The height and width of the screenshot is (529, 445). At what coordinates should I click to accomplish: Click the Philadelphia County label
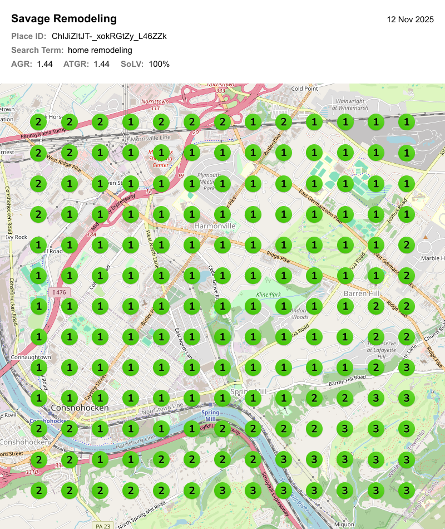(x=421, y=501)
